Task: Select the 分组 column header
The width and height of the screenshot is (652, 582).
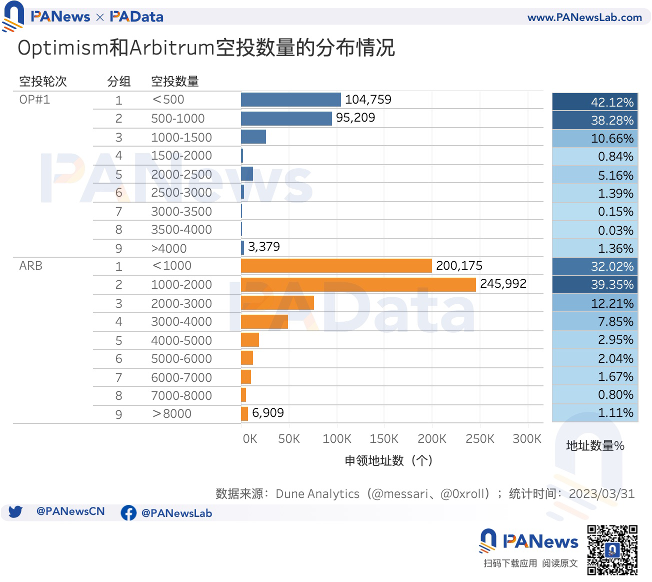Action: click(118, 81)
